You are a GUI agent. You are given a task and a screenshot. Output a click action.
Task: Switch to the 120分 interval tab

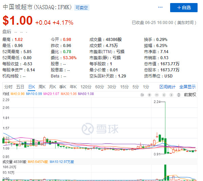point(86,87)
